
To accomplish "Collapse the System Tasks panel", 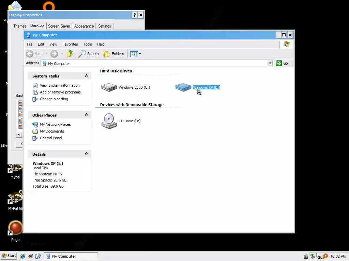I will coord(86,76).
